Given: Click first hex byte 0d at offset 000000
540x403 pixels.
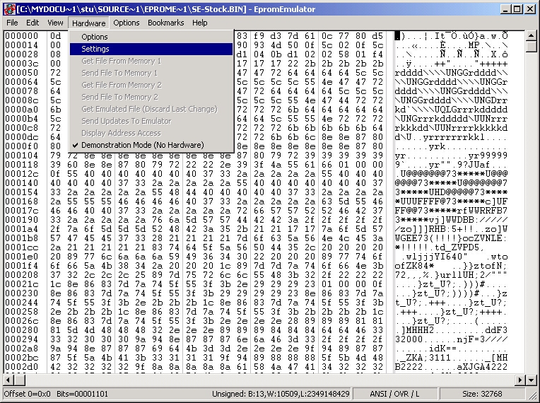Looking at the screenshot, I should (55, 36).
